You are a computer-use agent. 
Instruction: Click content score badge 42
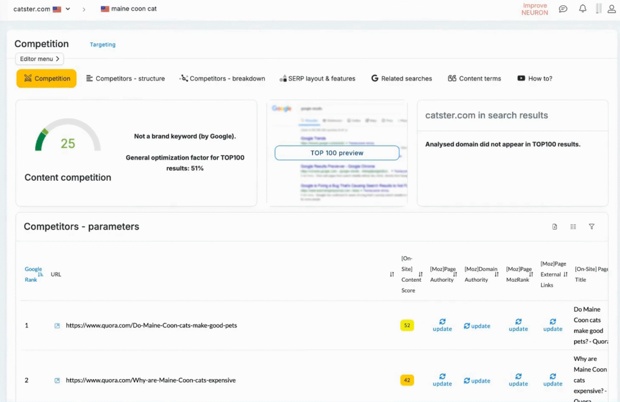point(407,380)
